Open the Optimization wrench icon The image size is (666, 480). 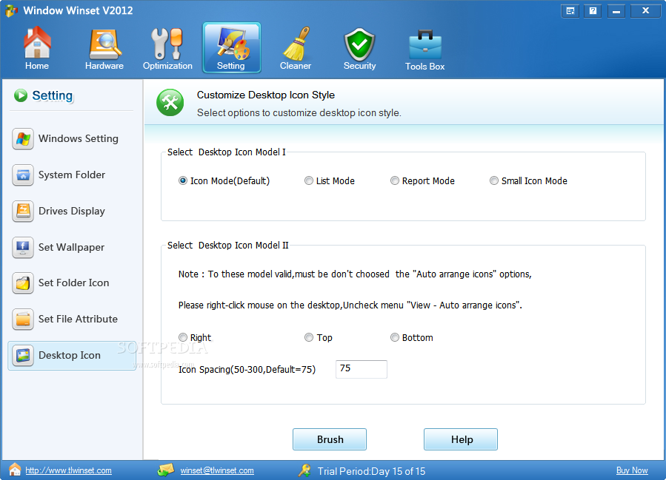coord(167,44)
